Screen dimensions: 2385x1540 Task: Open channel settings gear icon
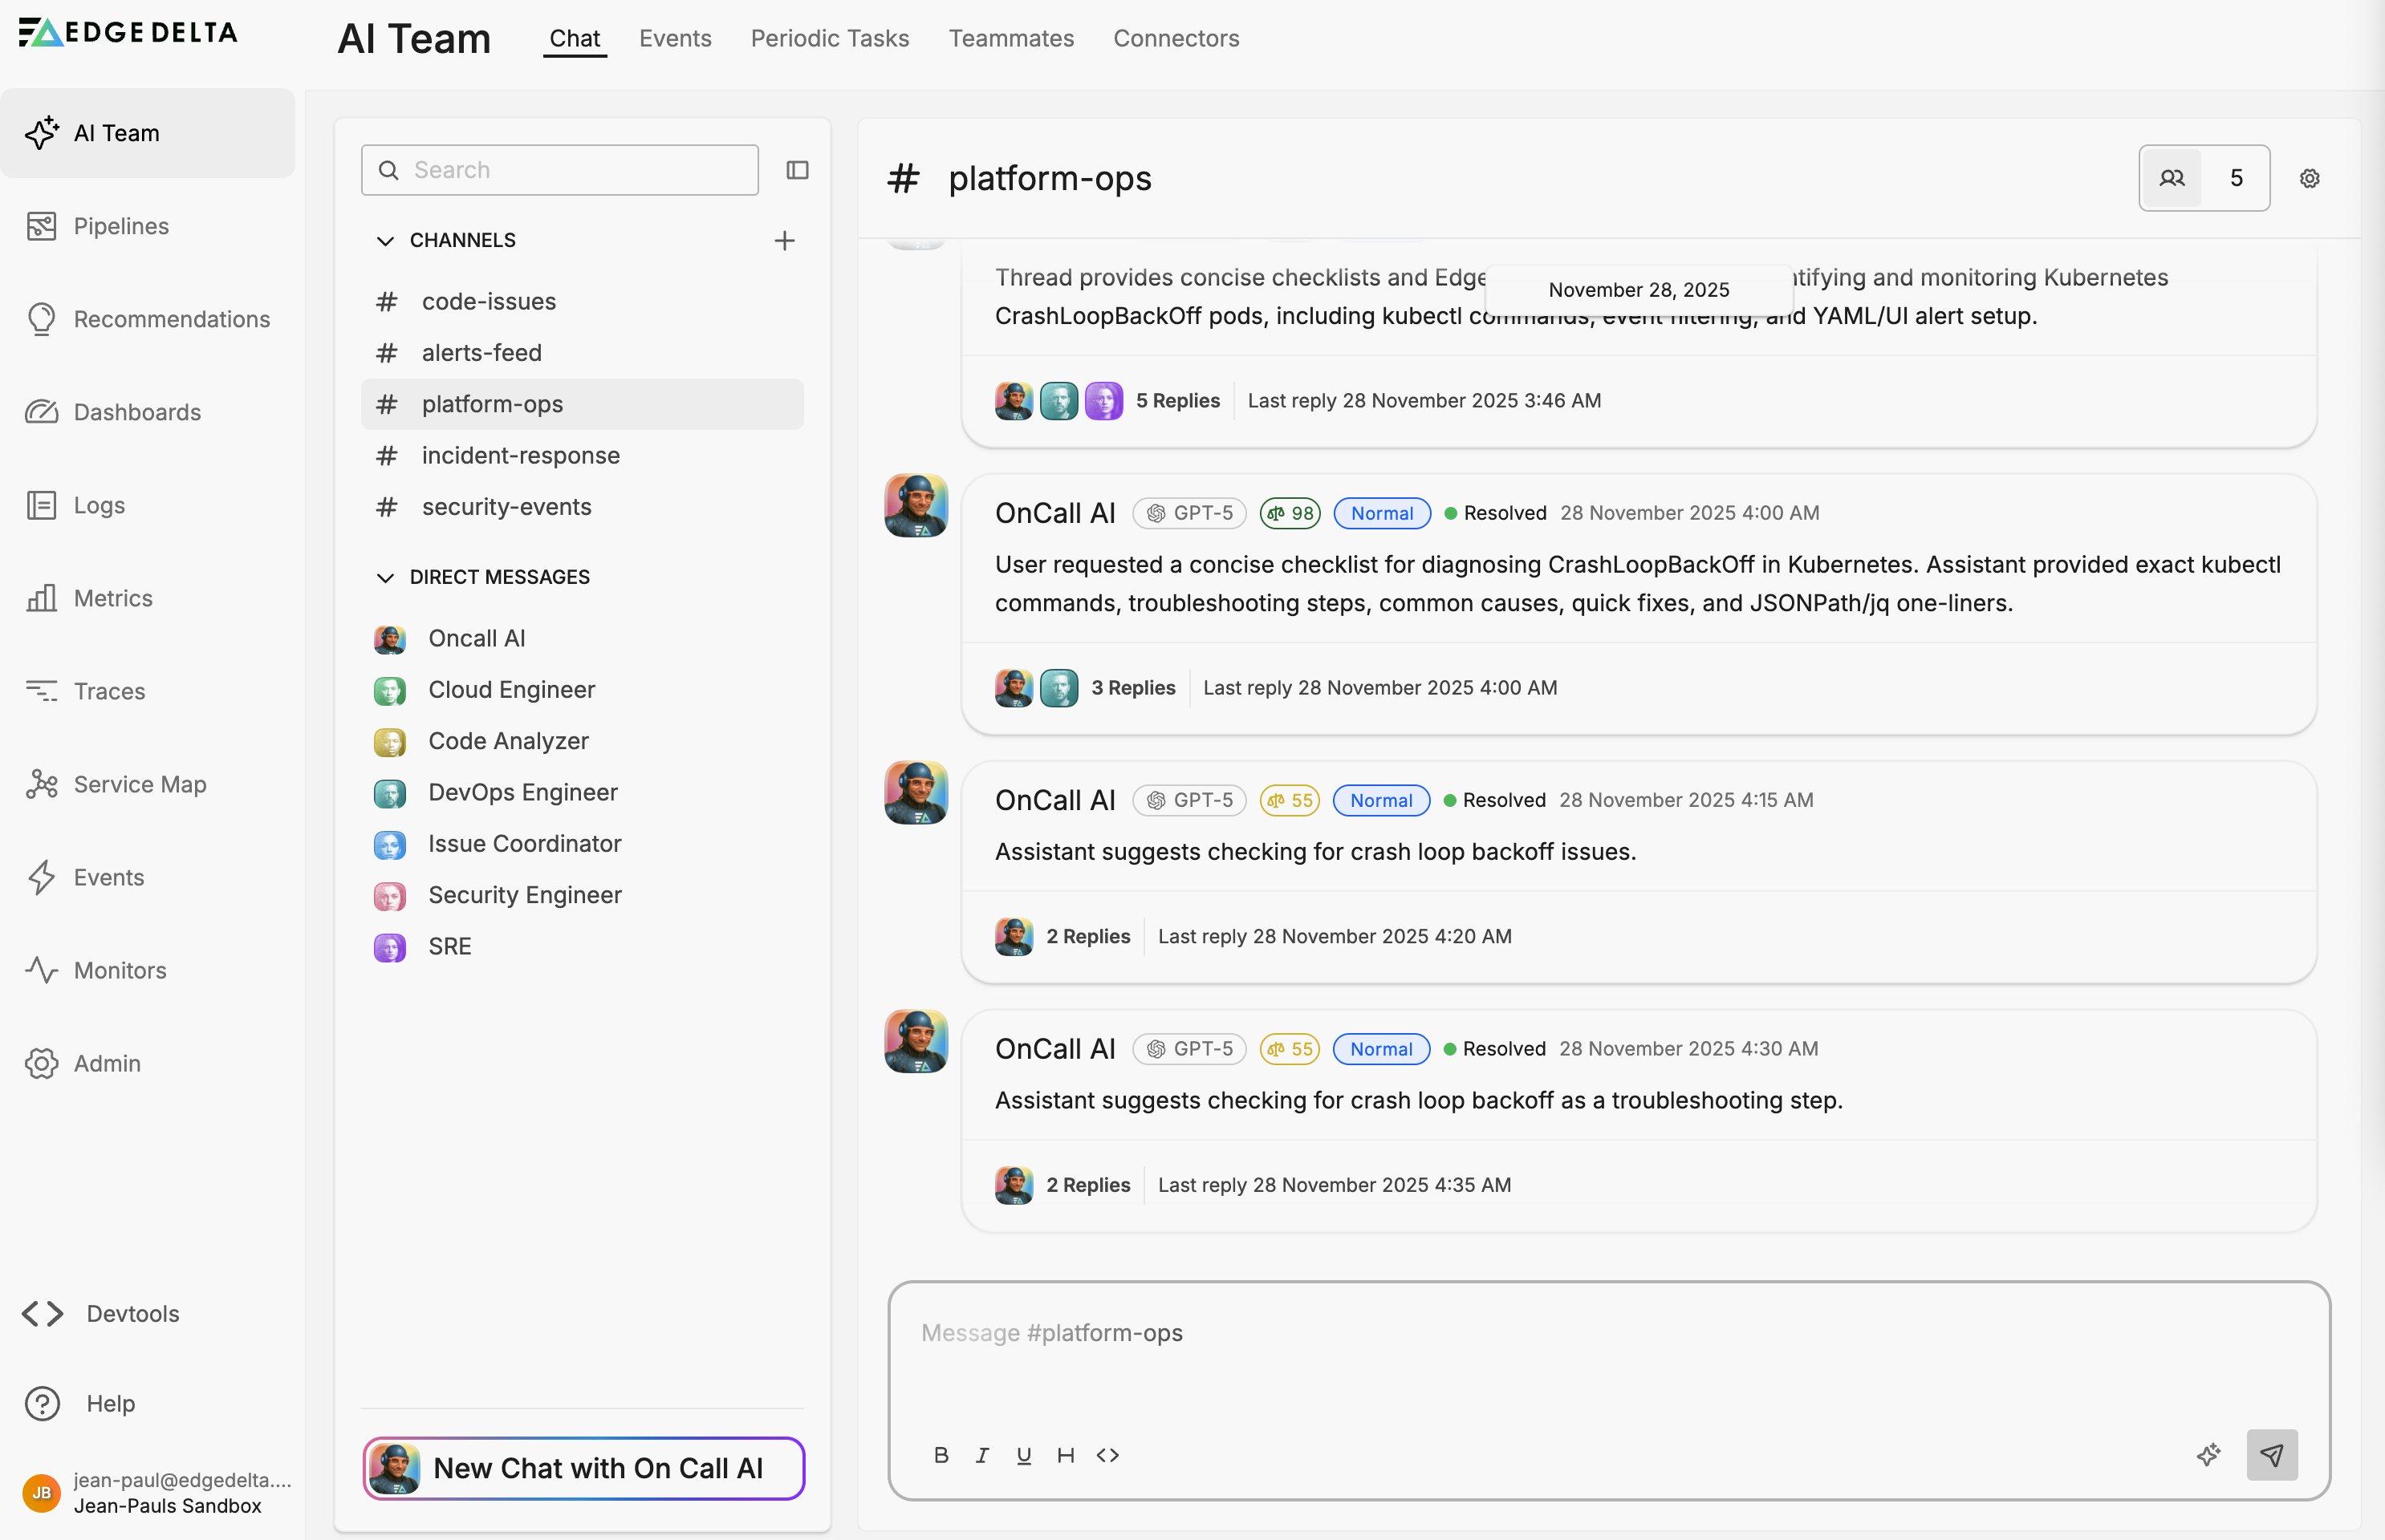[x=2309, y=178]
